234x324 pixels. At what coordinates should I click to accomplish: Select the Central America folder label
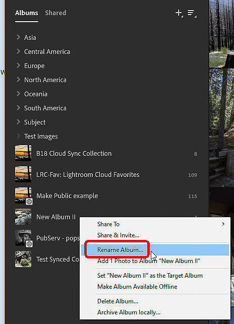pyautogui.click(x=47, y=51)
